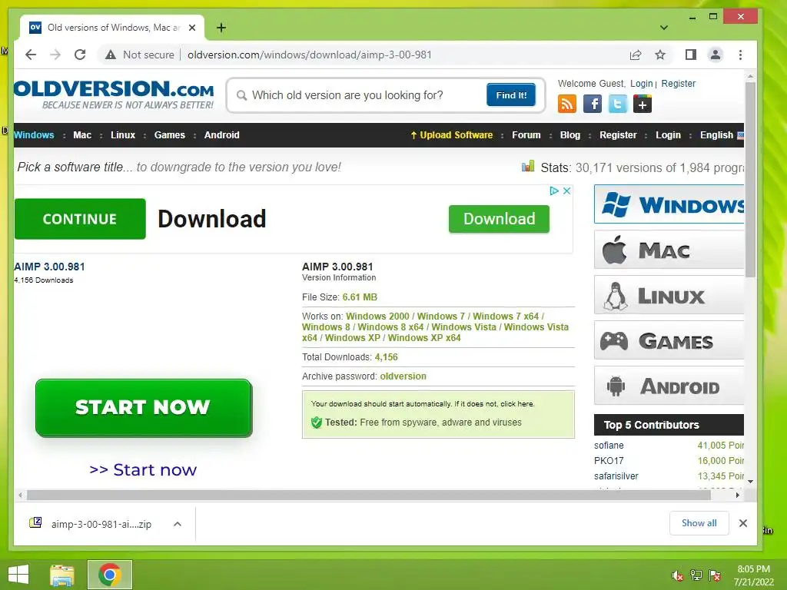Click the Games category sidebar button

tap(669, 340)
